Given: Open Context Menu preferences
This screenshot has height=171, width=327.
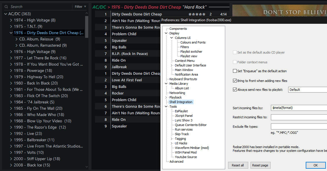Looking at the screenshot, I should click(x=185, y=61).
